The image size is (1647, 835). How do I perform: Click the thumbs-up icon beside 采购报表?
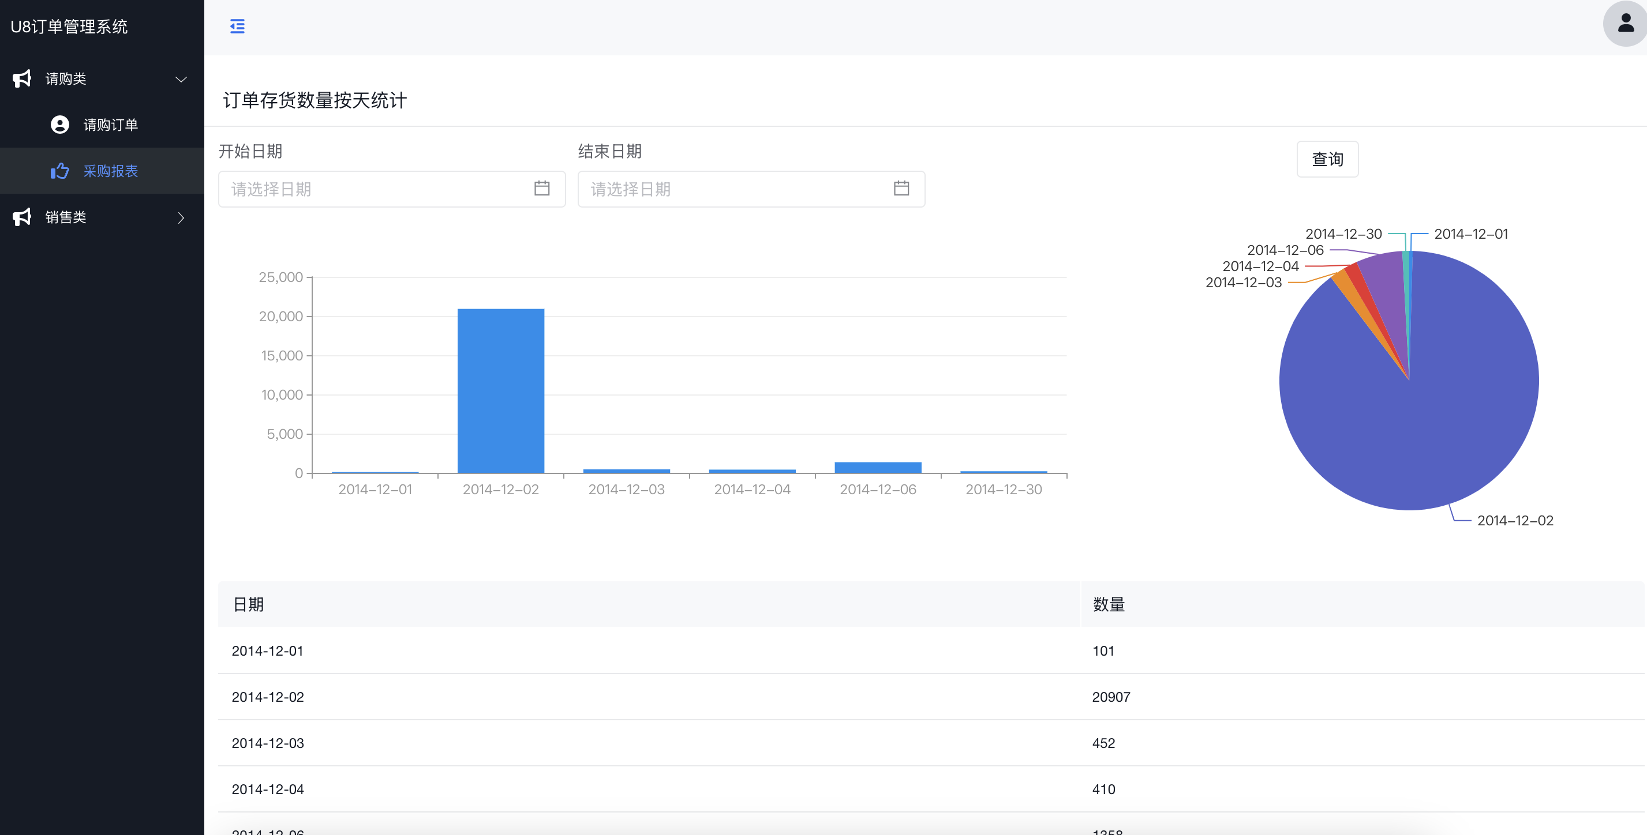(x=60, y=171)
